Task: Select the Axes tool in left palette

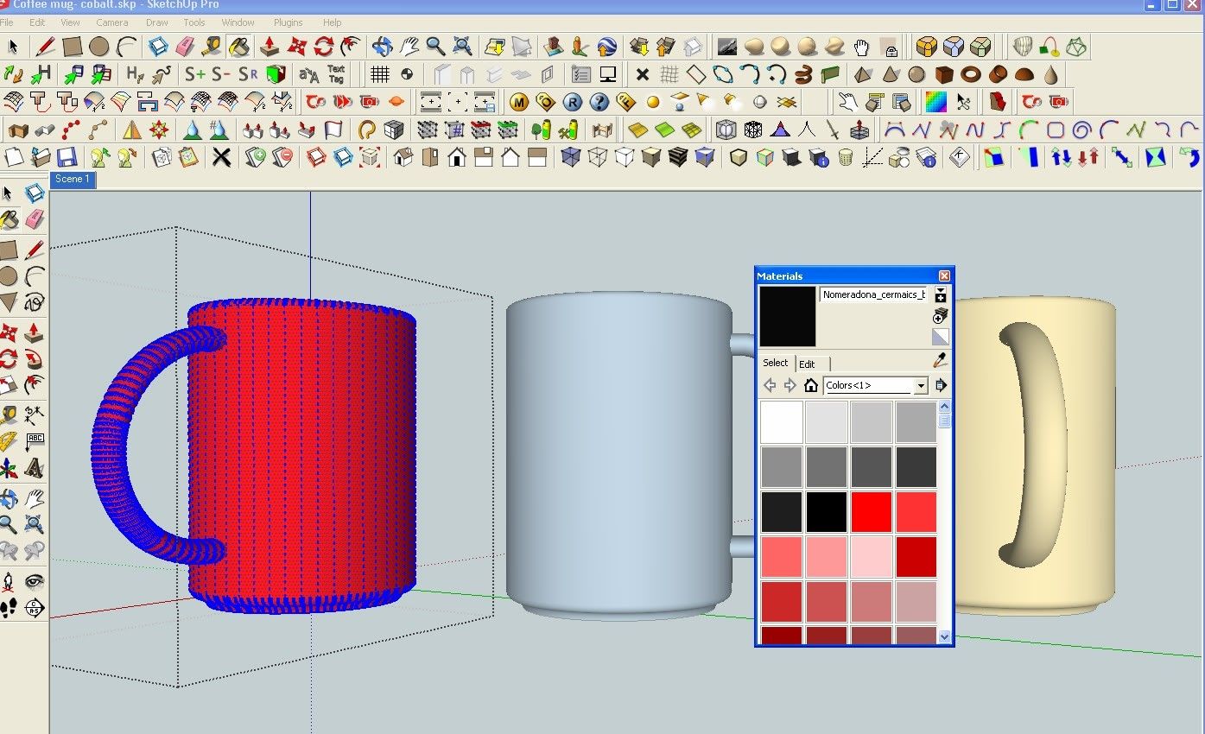Action: click(9, 469)
